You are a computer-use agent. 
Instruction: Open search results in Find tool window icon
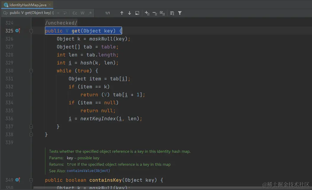[x=172, y=13]
